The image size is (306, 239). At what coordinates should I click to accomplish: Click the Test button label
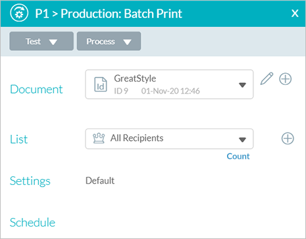click(33, 41)
